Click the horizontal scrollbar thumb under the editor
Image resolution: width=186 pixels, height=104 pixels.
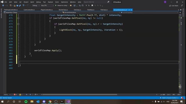[80, 94]
